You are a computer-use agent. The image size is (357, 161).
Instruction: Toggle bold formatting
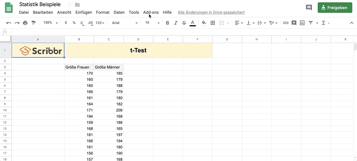click(x=167, y=23)
